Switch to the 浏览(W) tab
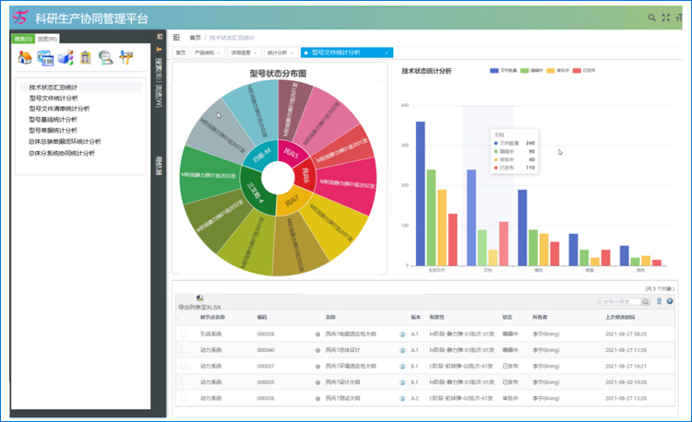This screenshot has height=422, width=692. click(x=47, y=39)
